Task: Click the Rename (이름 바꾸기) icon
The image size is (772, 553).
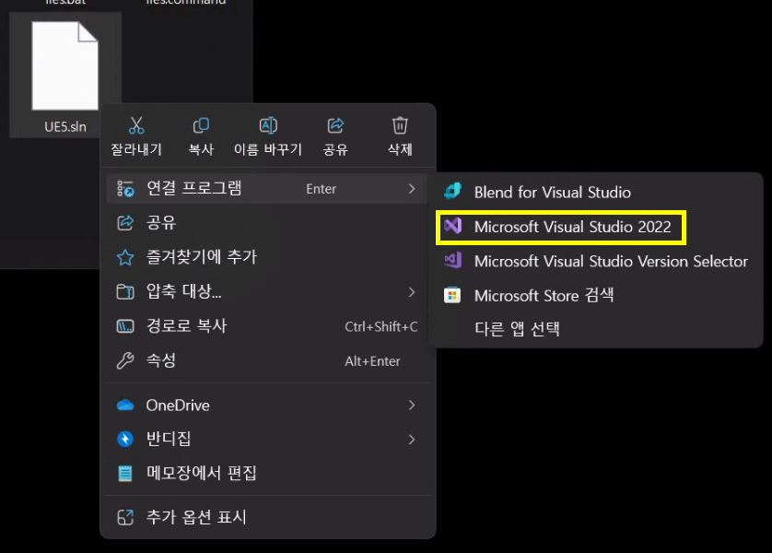Action: point(268,125)
